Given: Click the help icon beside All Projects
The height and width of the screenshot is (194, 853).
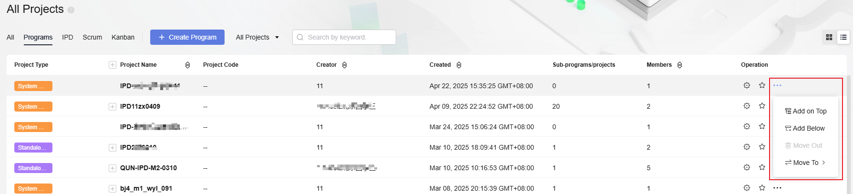Looking at the screenshot, I should point(71,10).
